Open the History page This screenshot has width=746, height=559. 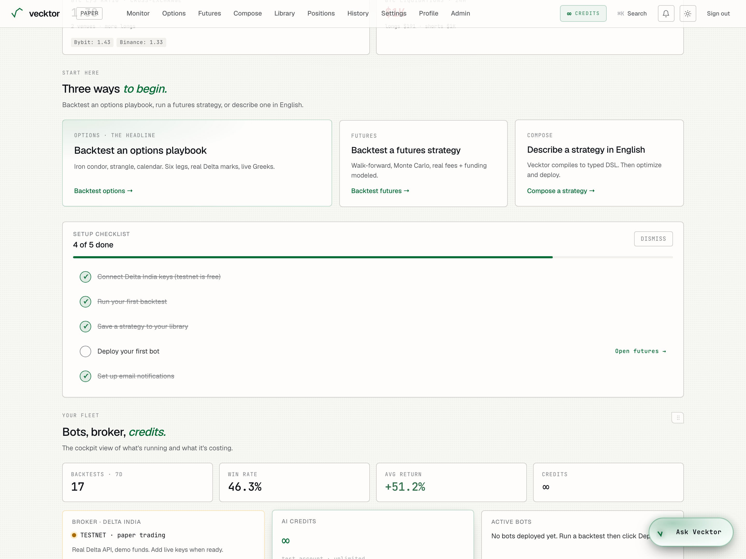(358, 13)
